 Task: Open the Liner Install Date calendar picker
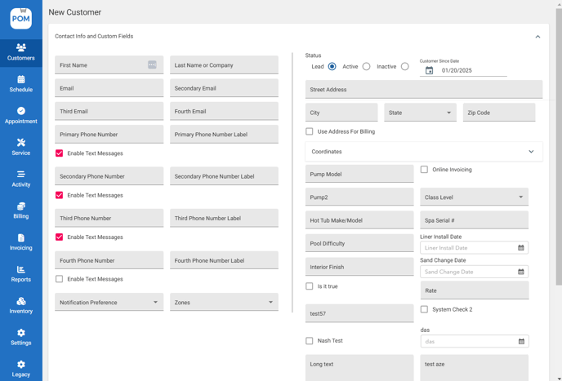tap(521, 248)
